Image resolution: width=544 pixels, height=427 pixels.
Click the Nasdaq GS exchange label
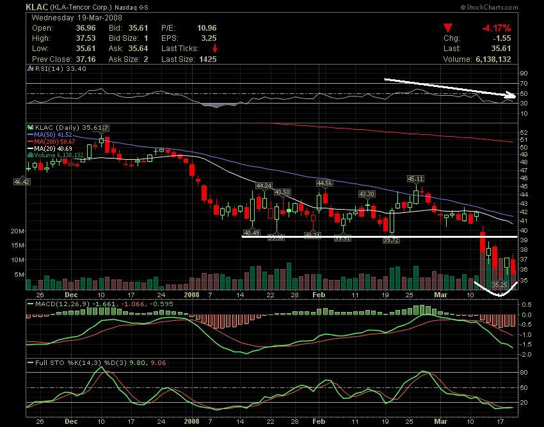(132, 7)
